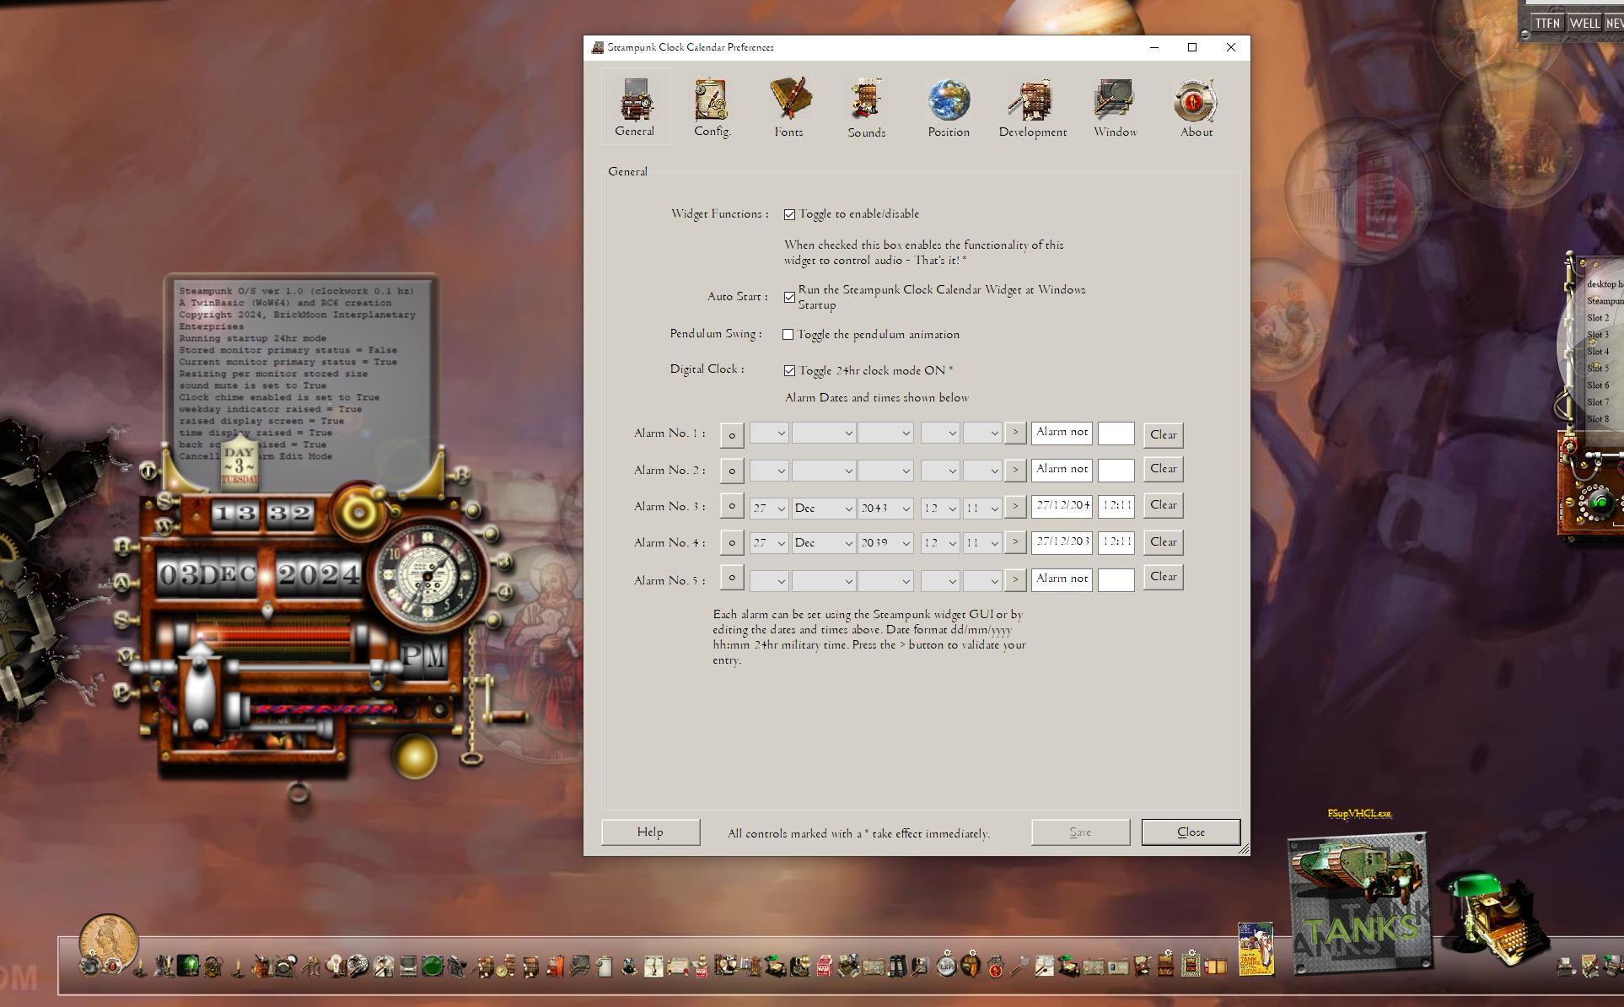Click the brass bell on the clock widget
Screen dimensions: 1624x1007
[359, 512]
